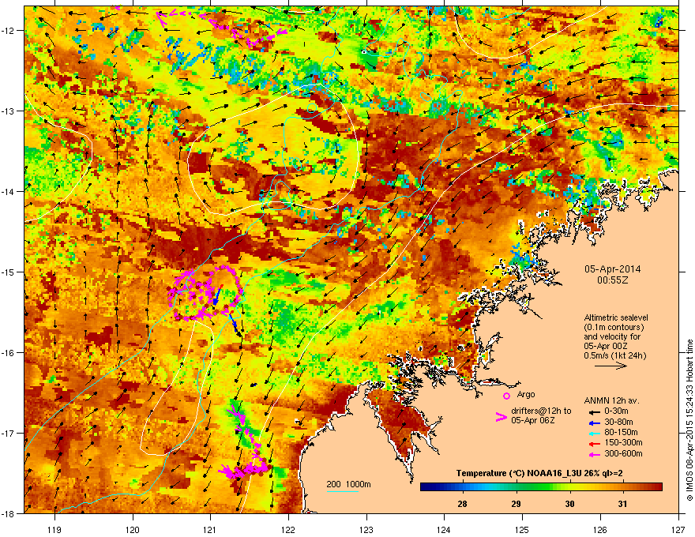Click the longitude axis label 123
Screen dimensions: 695x537
pos(366,529)
